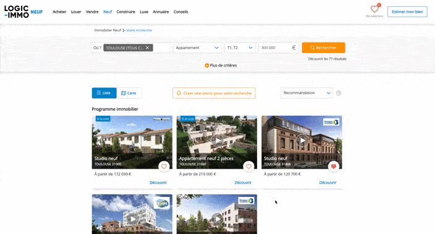
Task: Open the Studio neuf Toulouse 31000 thumbnail
Action: pyautogui.click(x=132, y=142)
